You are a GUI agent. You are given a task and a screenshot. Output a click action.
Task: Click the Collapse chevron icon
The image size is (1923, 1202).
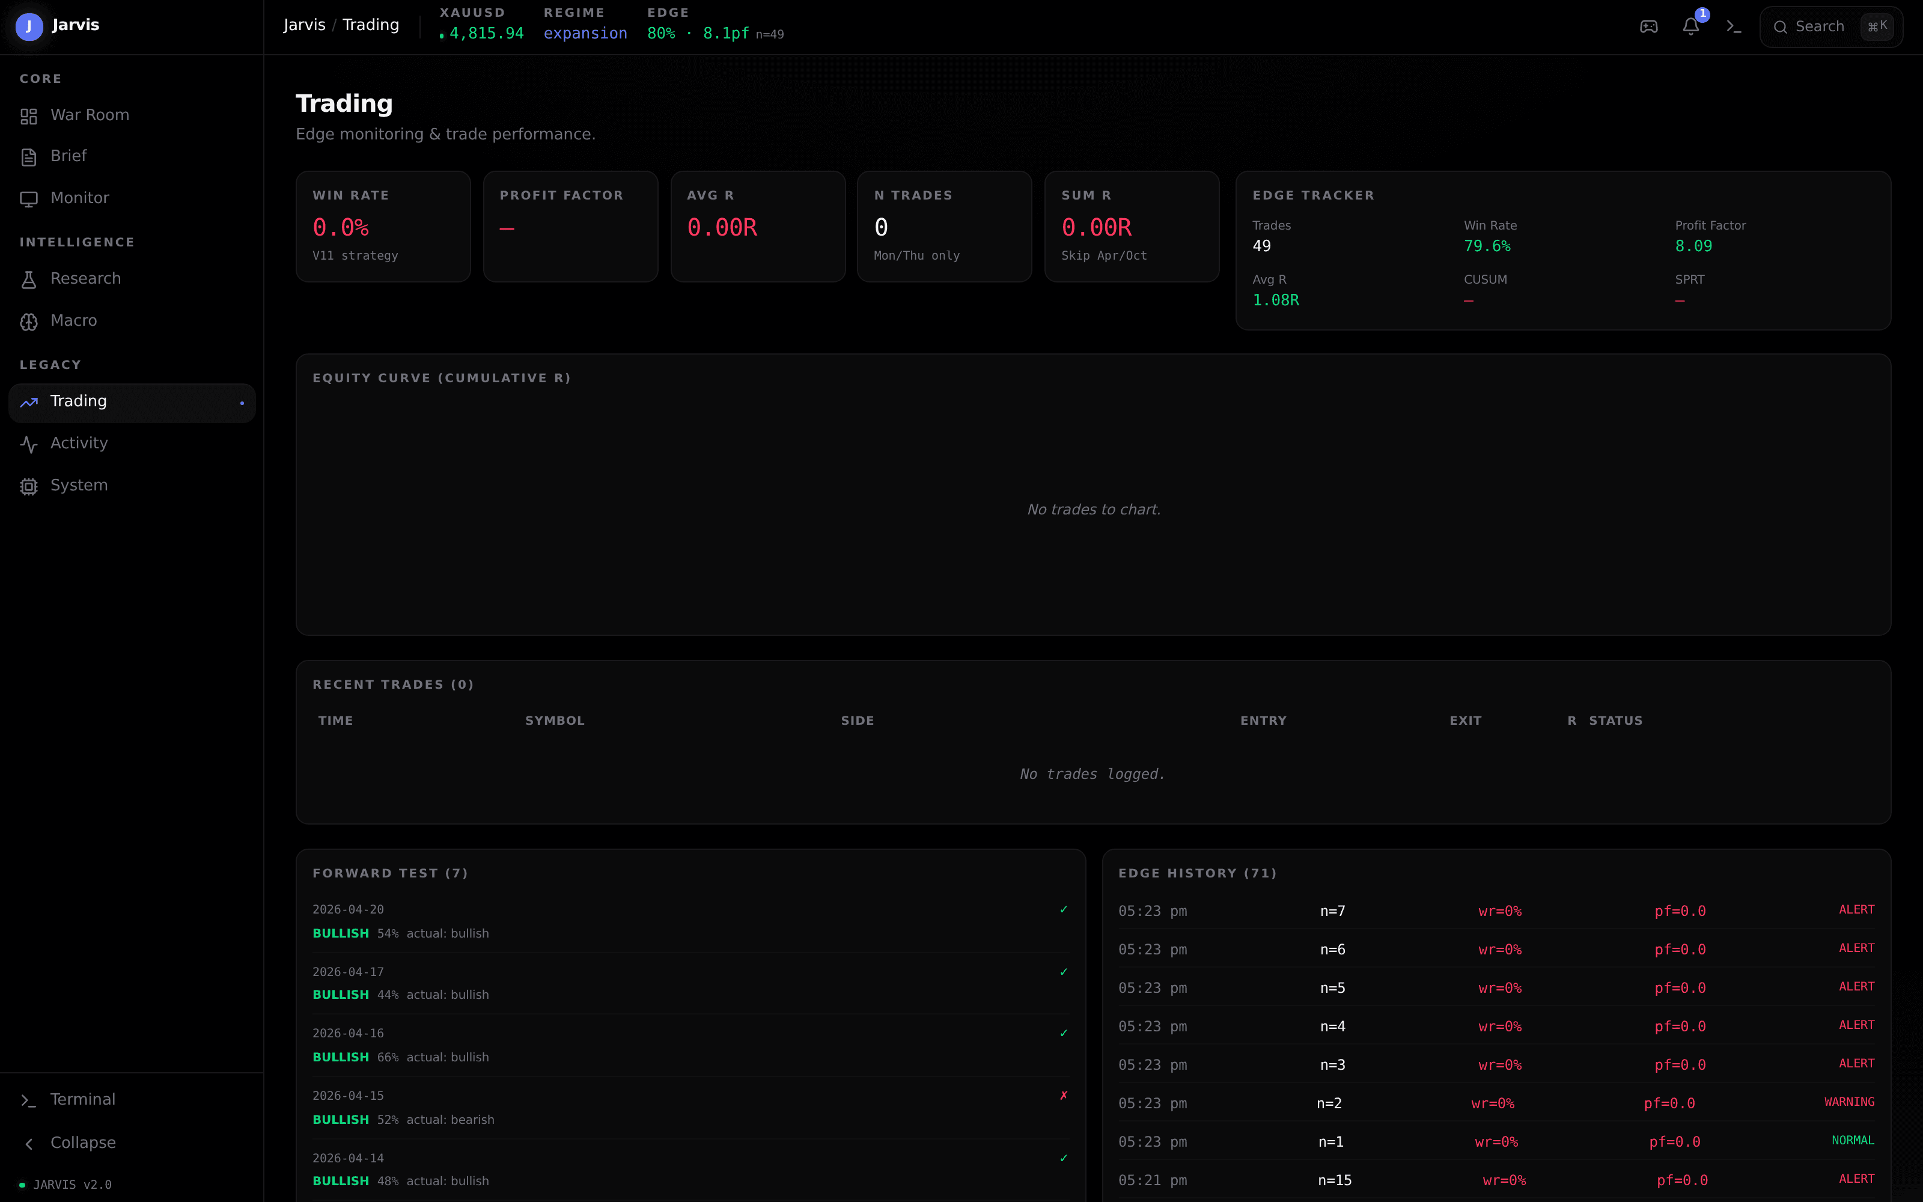click(29, 1144)
